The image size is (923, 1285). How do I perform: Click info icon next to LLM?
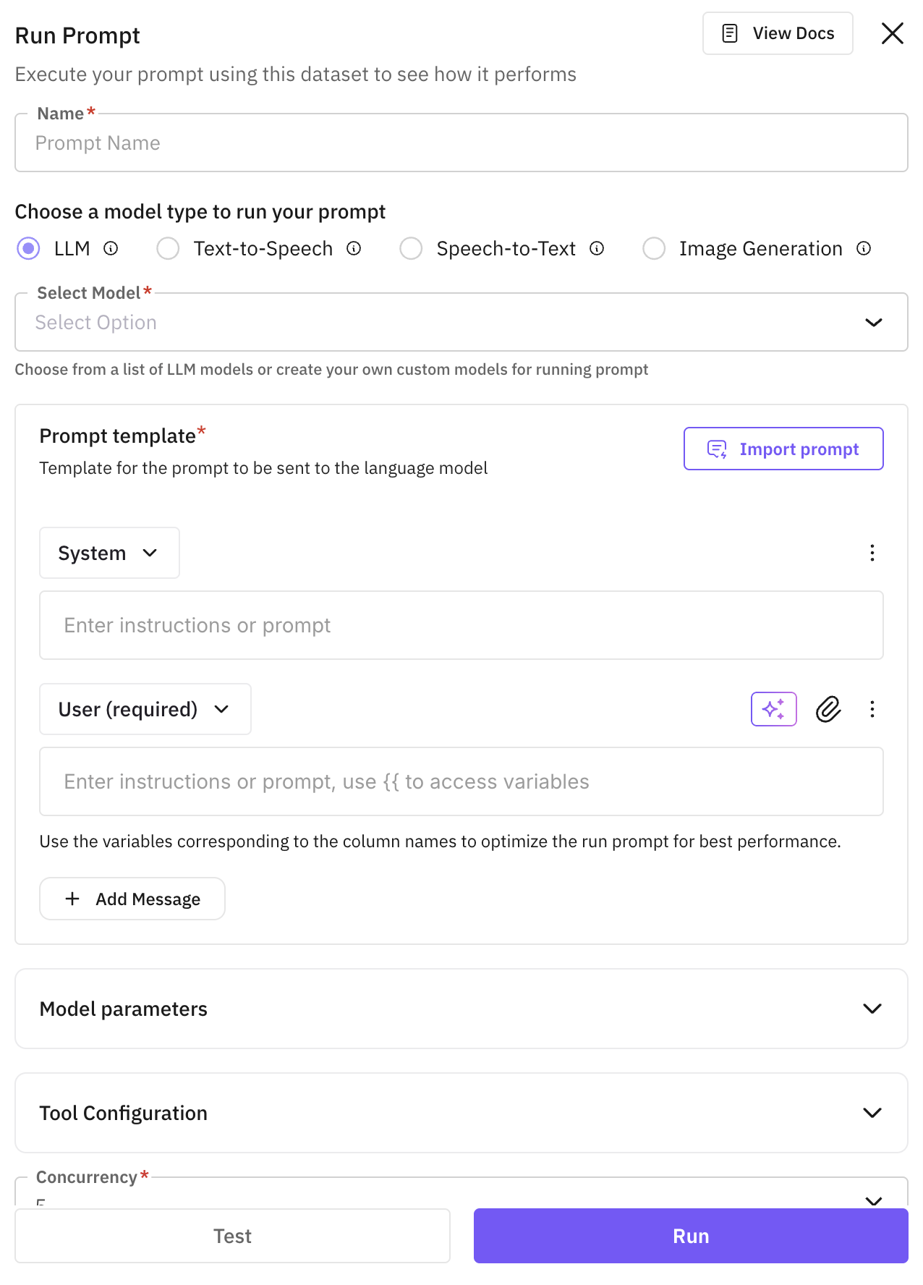pyautogui.click(x=111, y=249)
